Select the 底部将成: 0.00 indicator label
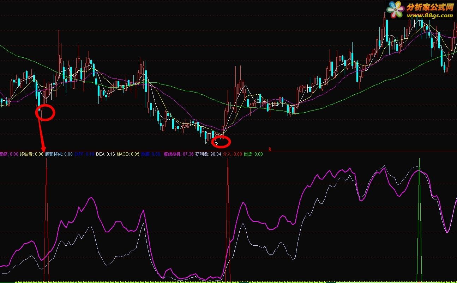The height and width of the screenshot is (283, 457). point(59,154)
